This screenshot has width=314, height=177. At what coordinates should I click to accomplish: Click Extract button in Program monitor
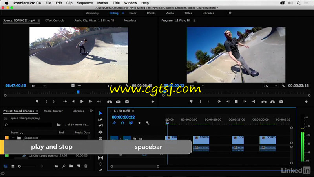click(272, 101)
